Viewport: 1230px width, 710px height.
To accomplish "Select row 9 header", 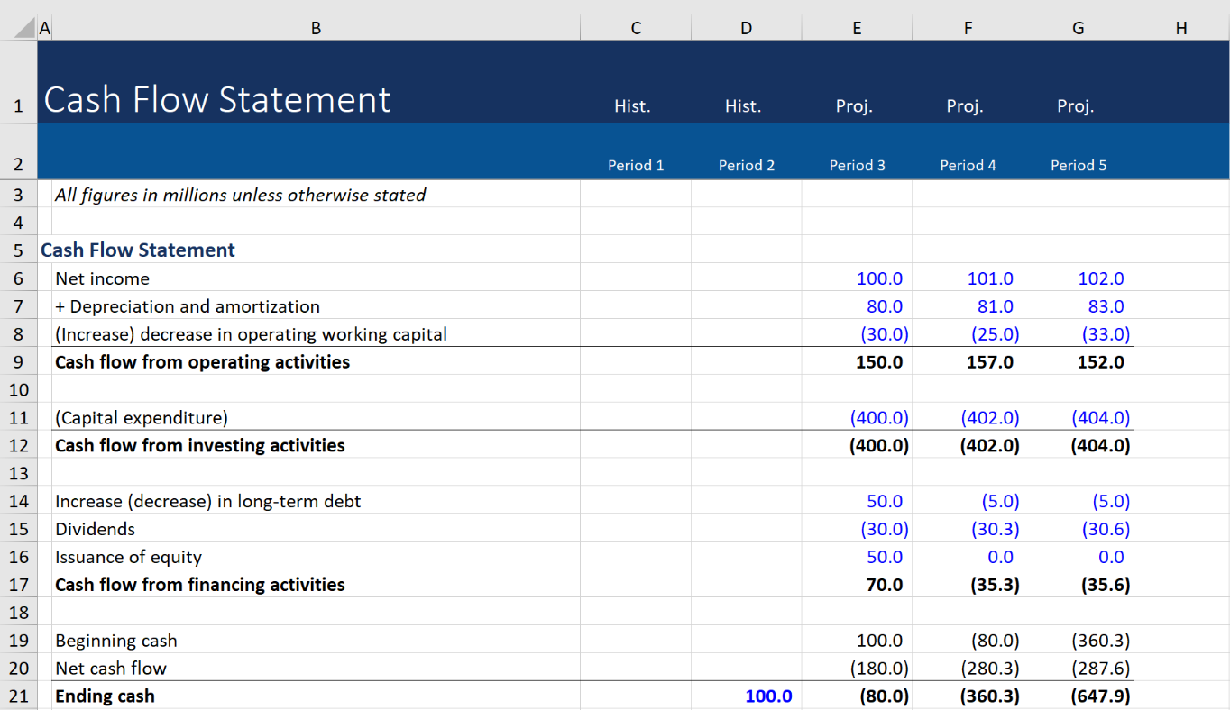I will (x=18, y=362).
